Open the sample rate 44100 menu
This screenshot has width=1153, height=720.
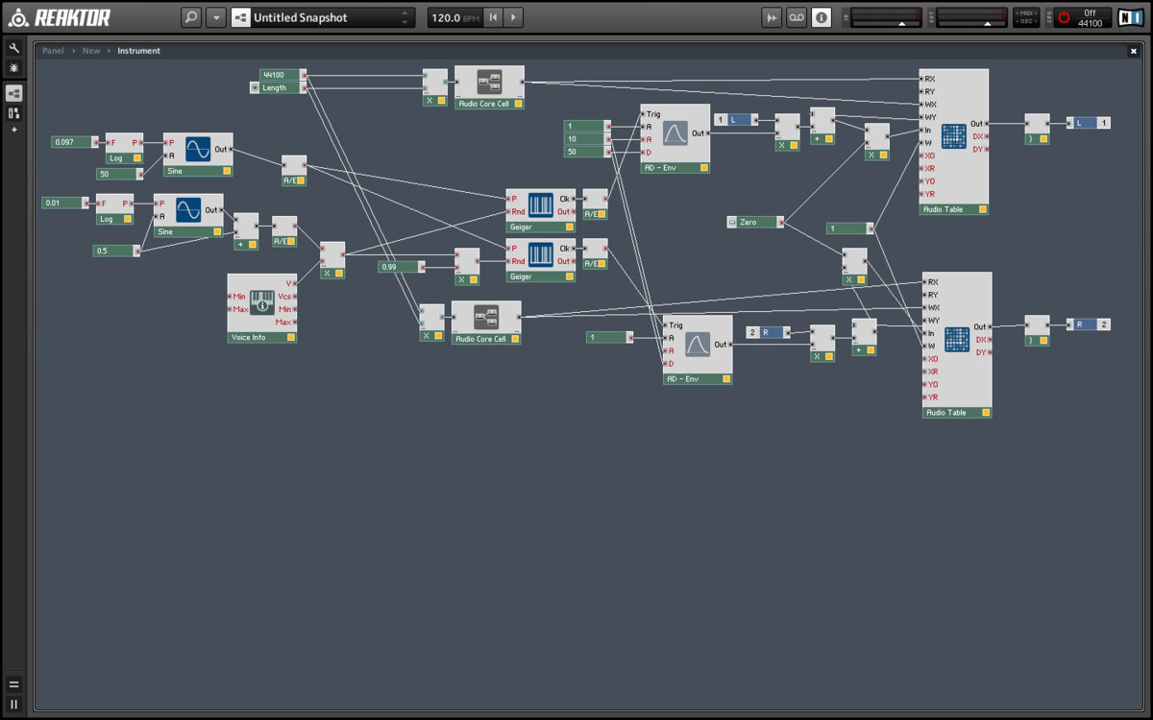point(1091,23)
